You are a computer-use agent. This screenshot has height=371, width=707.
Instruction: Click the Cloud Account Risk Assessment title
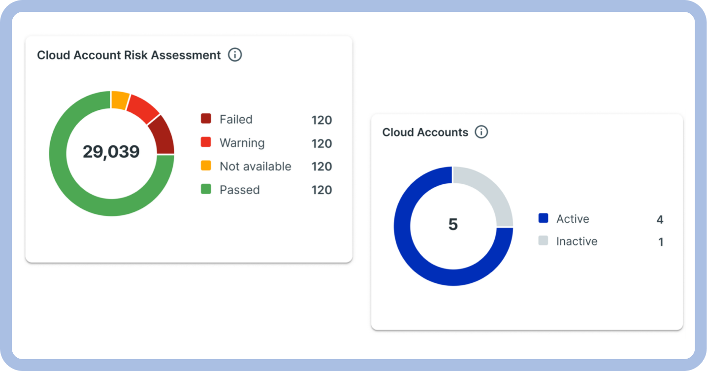pyautogui.click(x=129, y=55)
